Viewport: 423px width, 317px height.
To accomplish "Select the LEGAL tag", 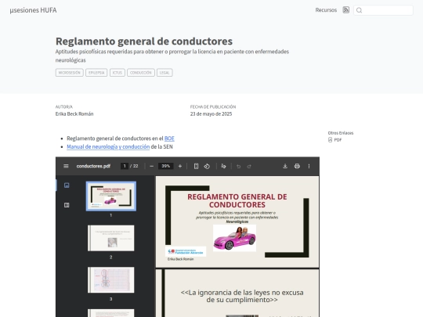I will tap(164, 73).
